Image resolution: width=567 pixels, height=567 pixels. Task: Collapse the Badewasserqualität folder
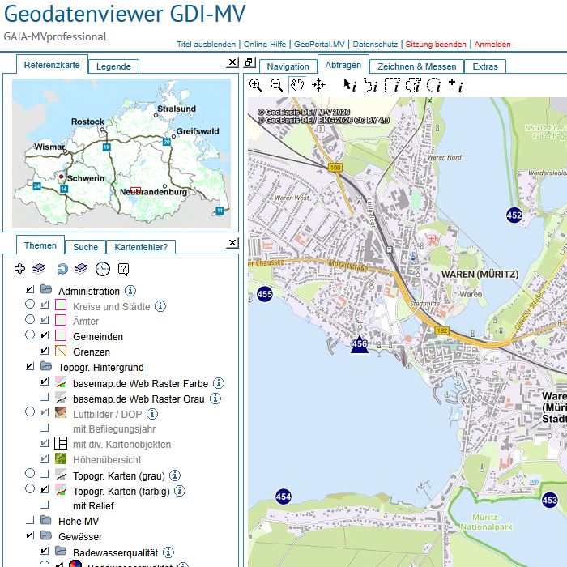pos(61,551)
